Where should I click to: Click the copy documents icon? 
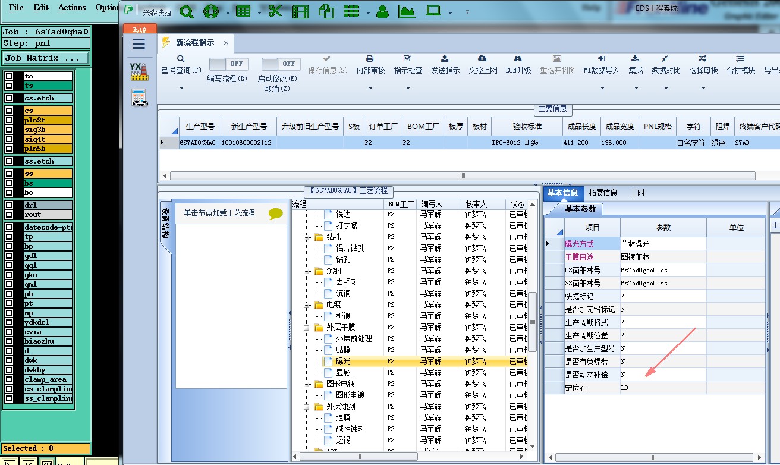click(x=326, y=11)
